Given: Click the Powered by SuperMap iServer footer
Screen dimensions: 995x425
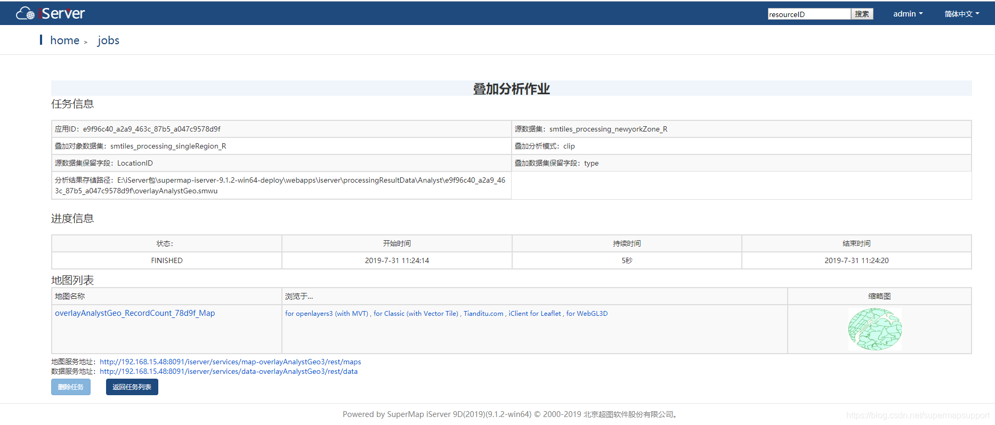Looking at the screenshot, I should coord(509,414).
